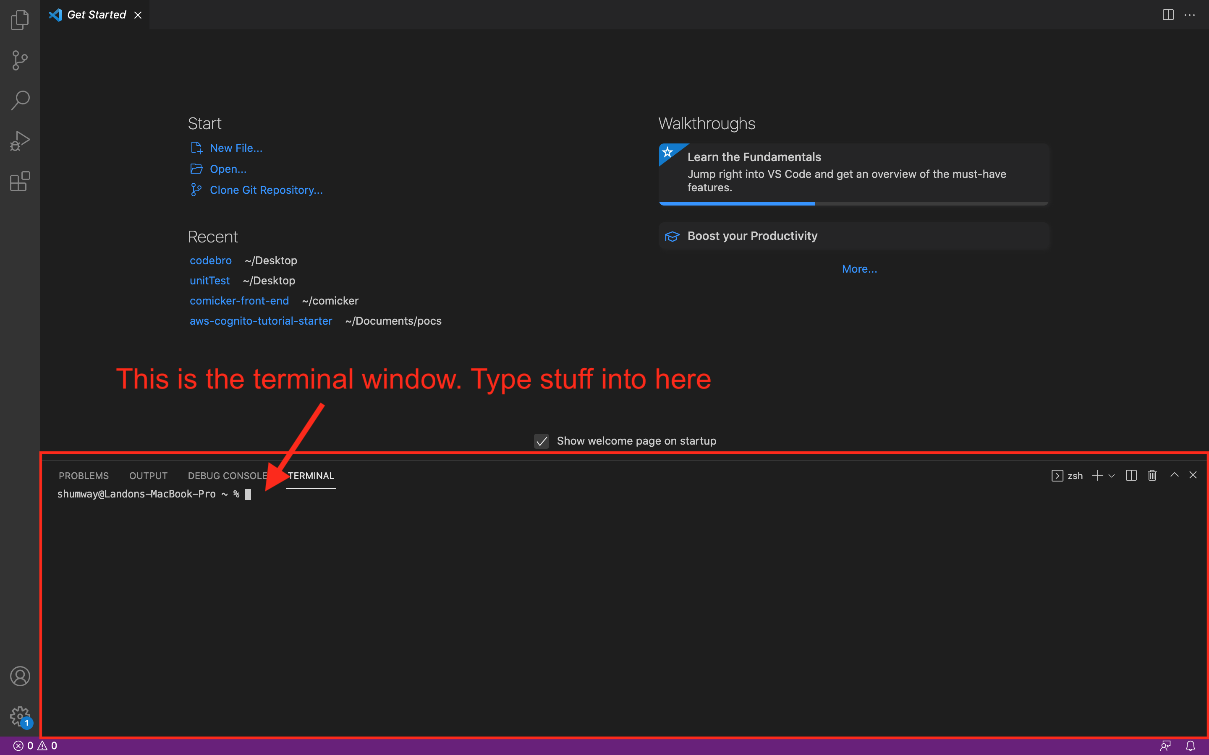Open recent folder unitTest
The width and height of the screenshot is (1209, 755).
(209, 281)
